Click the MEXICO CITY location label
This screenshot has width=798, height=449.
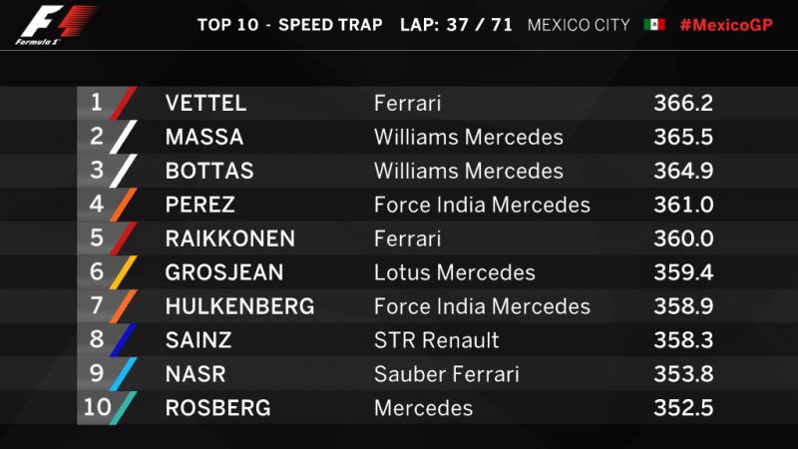579,25
